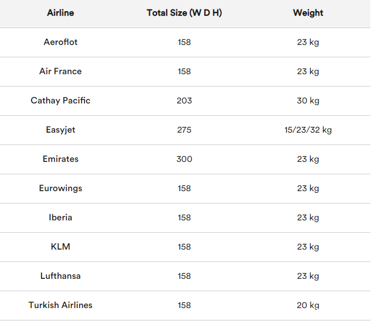
Task: Select Emirates' 300 size value
Action: pos(184,159)
